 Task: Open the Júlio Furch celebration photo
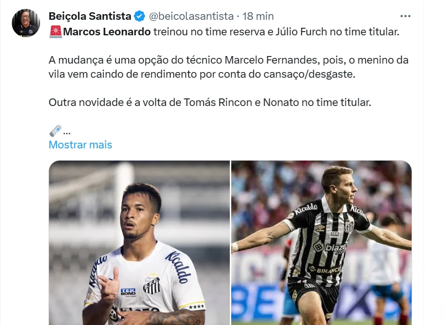coord(321,243)
